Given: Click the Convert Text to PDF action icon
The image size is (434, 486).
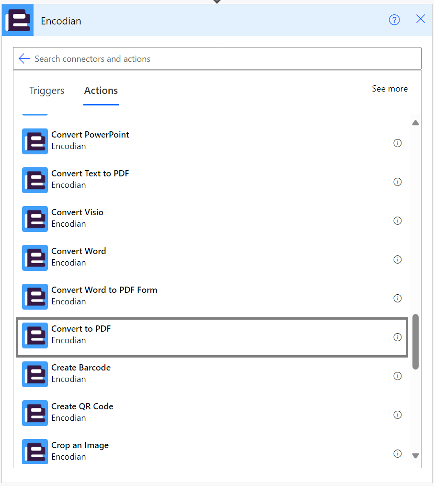Looking at the screenshot, I should point(35,180).
